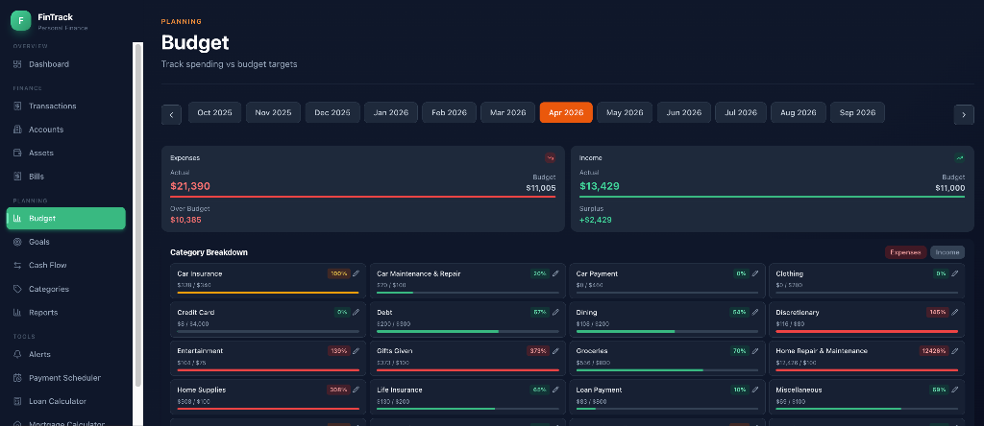Image resolution: width=984 pixels, height=426 pixels.
Task: Edit Debt budget pencil icon
Action: click(555, 312)
